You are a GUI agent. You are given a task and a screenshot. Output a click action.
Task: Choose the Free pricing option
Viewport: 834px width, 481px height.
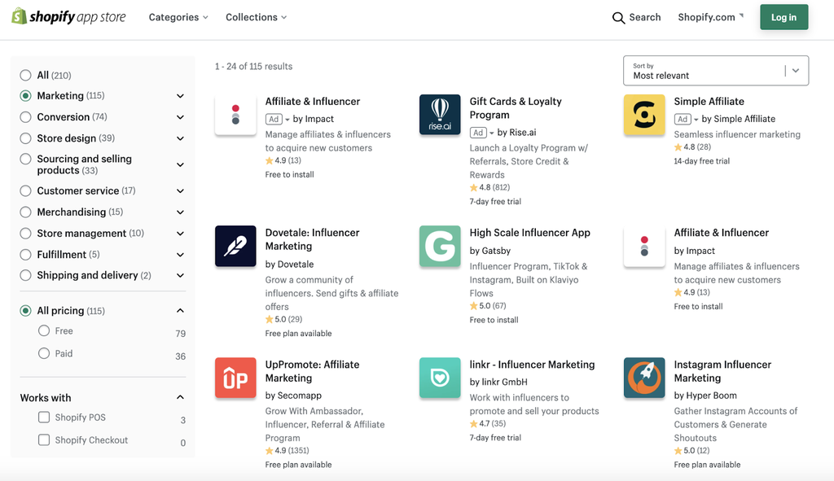pyautogui.click(x=44, y=330)
